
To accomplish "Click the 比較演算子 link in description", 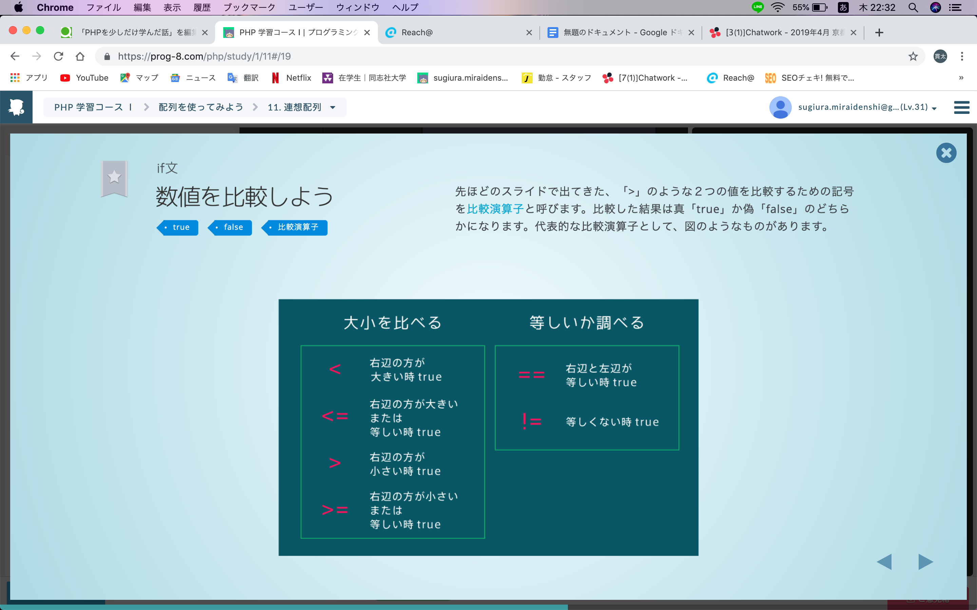I will [495, 209].
